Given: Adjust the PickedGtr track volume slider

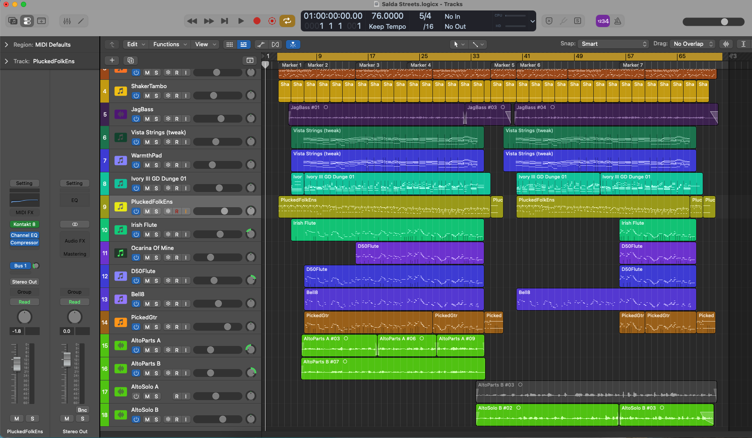Looking at the screenshot, I should (218, 327).
